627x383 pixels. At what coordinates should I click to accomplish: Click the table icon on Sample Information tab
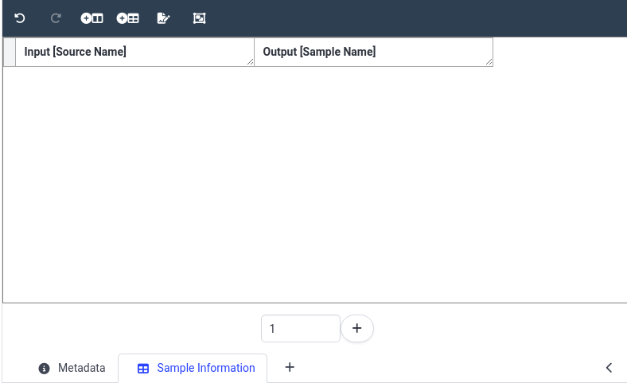tap(142, 369)
